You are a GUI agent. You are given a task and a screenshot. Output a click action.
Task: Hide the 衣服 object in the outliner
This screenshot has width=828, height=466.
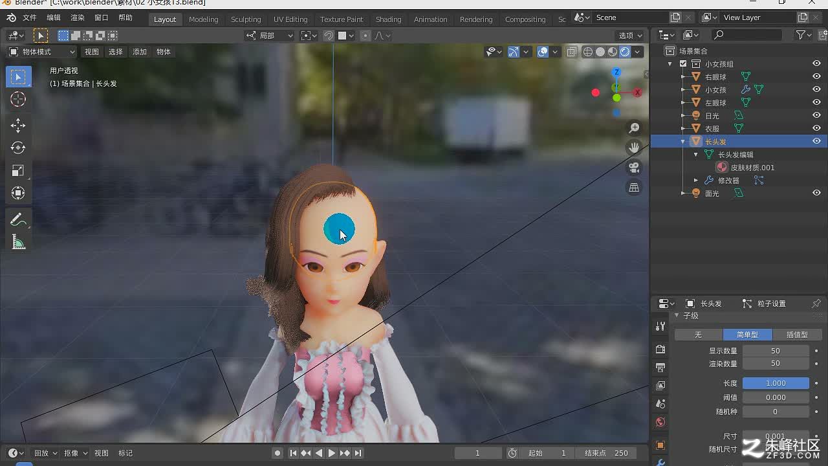[x=816, y=128]
